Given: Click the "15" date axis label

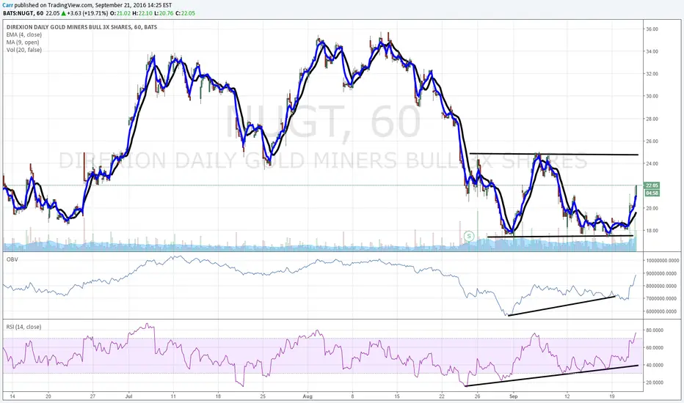Looking at the screenshot, I should tap(397, 396).
